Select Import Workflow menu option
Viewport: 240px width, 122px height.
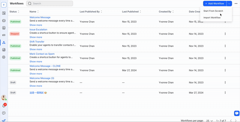click(x=212, y=18)
